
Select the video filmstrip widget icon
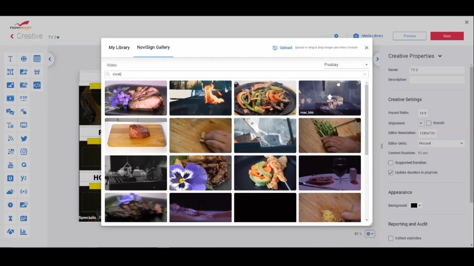[x=10, y=99]
